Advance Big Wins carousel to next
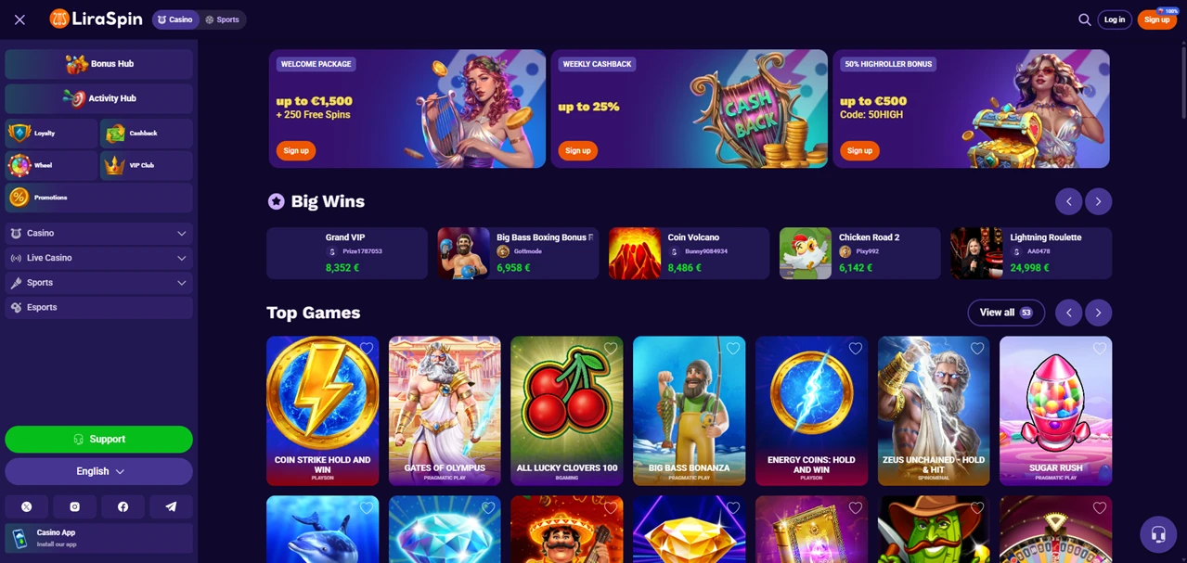 (1098, 201)
